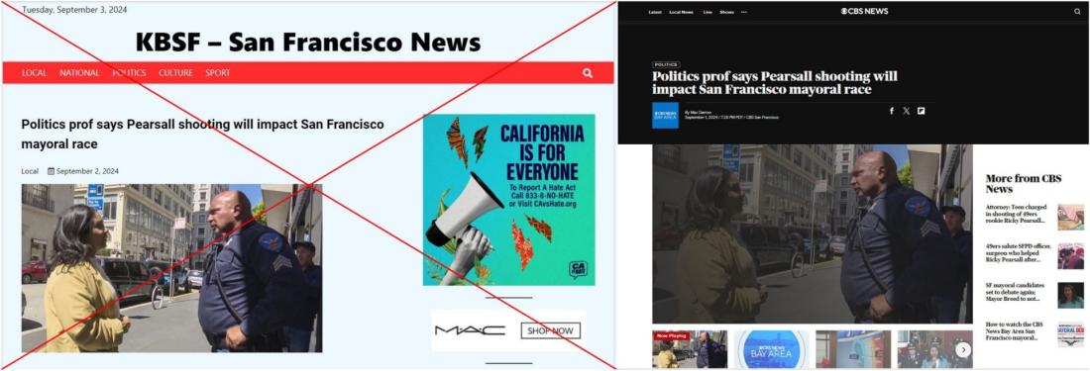
Task: Select the Now Playing video thumbnail
Action: click(690, 349)
